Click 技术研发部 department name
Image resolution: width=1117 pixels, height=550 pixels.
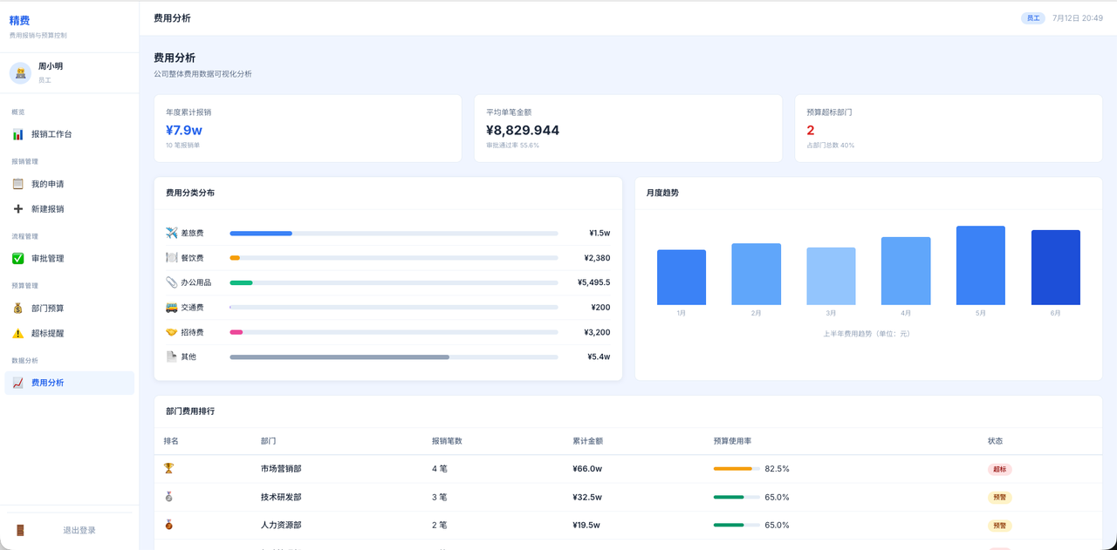coord(281,497)
